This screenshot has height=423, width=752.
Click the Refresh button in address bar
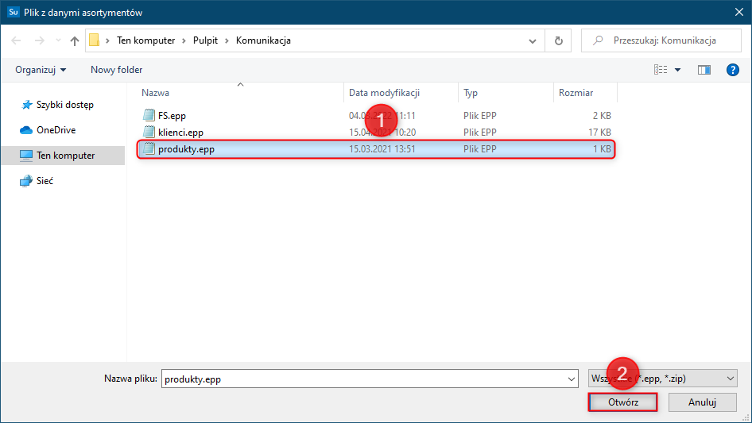click(559, 40)
